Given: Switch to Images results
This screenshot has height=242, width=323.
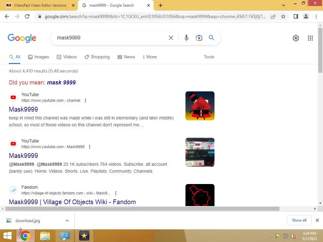Looking at the screenshot, I should coord(38,57).
